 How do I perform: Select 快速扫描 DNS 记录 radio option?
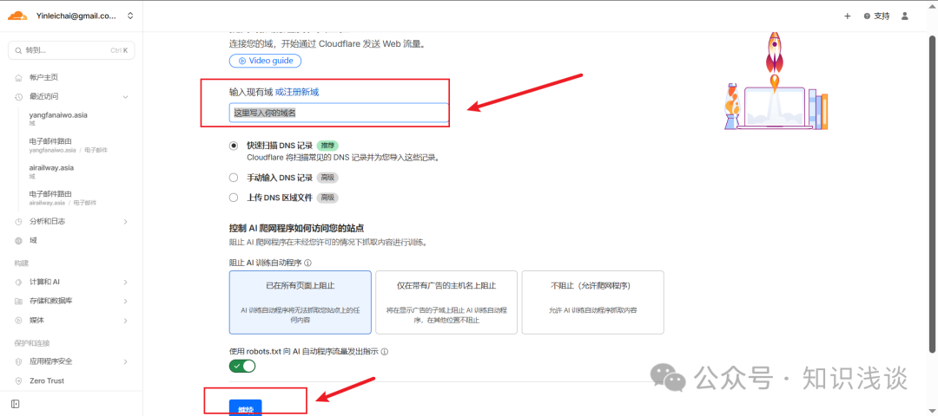point(234,146)
